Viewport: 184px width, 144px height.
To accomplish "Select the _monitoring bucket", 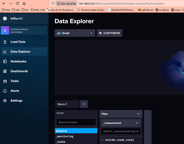I will 76,136.
